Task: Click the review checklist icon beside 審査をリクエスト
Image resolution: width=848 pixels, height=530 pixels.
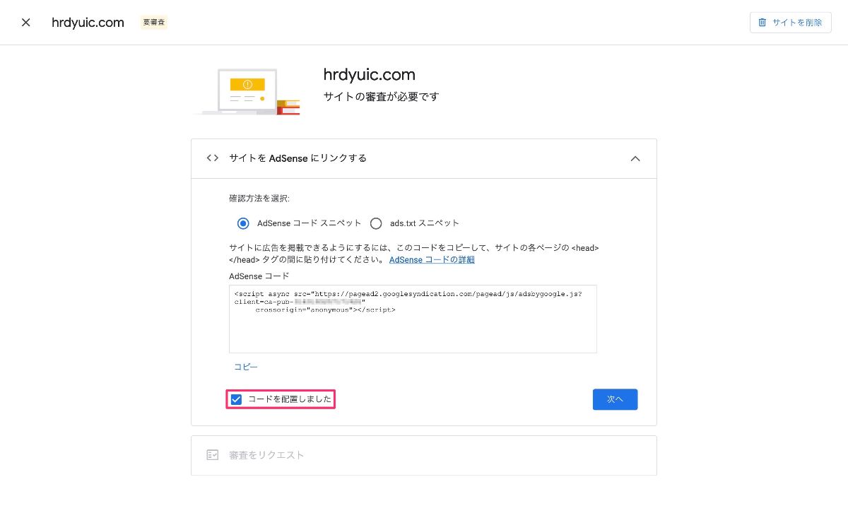Action: [x=212, y=455]
